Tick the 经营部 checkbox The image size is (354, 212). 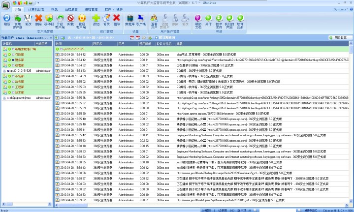coord(13,65)
